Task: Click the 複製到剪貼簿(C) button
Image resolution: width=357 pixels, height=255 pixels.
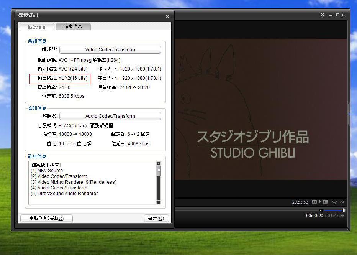Action: click(x=46, y=218)
